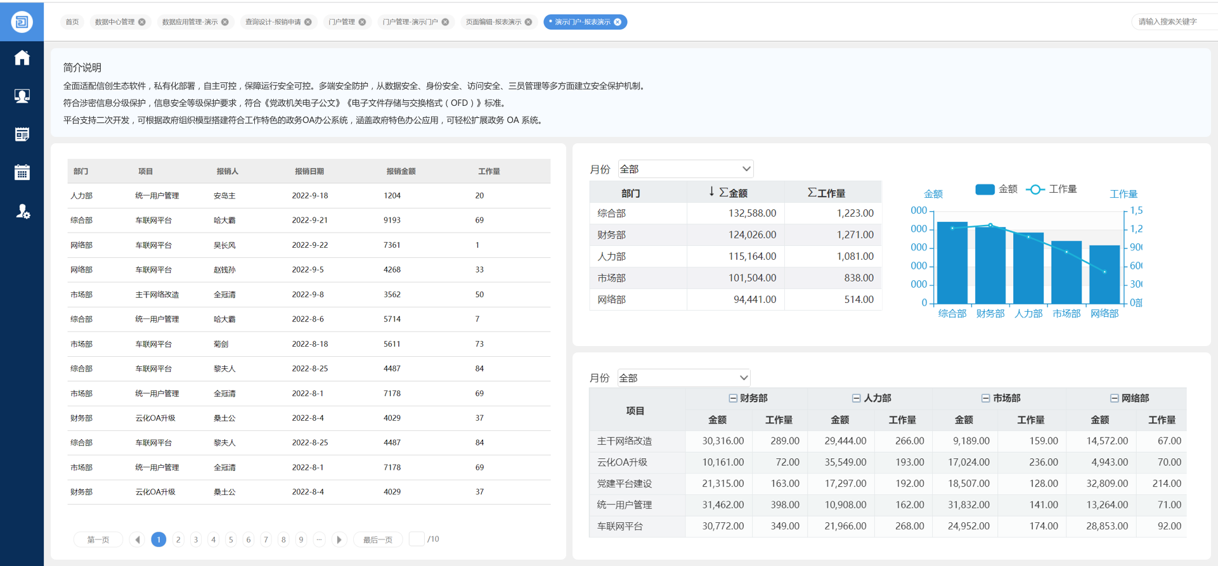Switch to 页面编辑-报表演示 tab
1218x566 pixels.
(493, 22)
